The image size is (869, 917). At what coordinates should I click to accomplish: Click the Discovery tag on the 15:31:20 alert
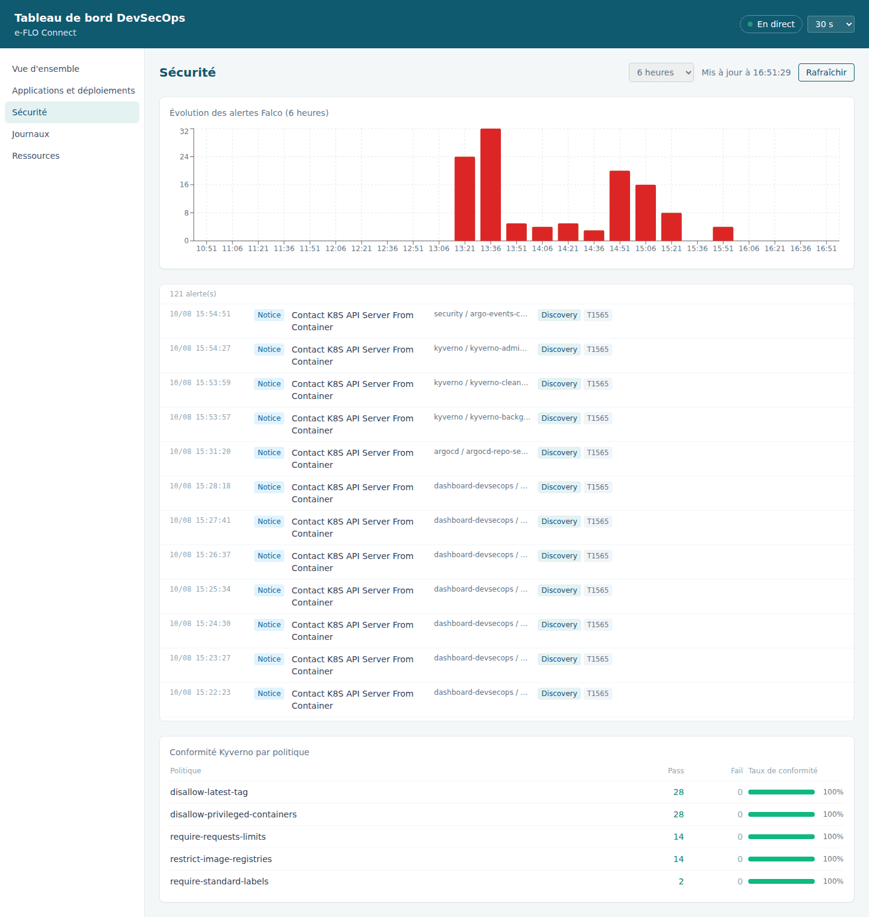[x=559, y=453]
